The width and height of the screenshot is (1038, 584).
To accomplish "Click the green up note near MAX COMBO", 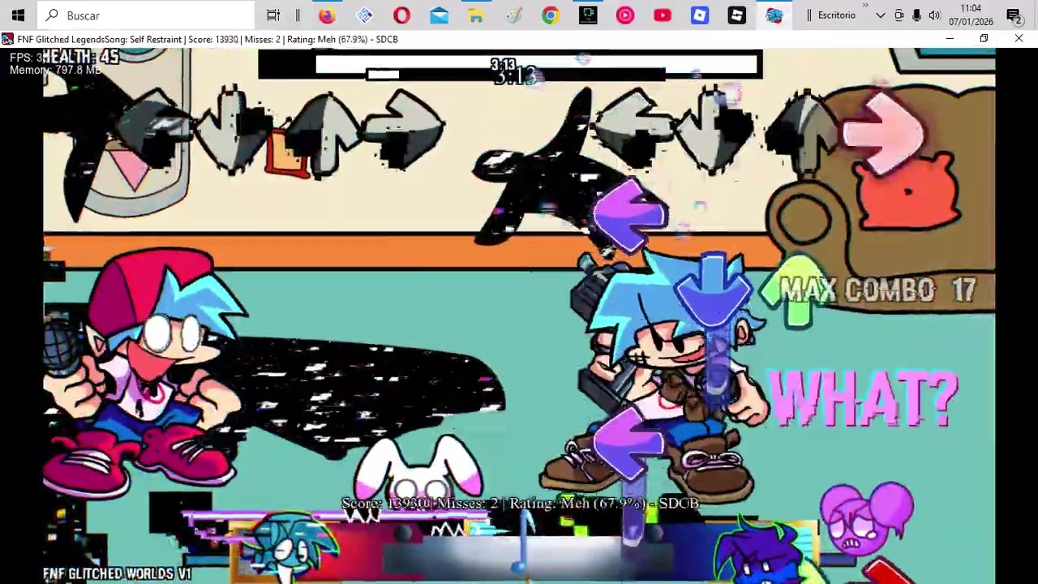I will click(x=798, y=293).
